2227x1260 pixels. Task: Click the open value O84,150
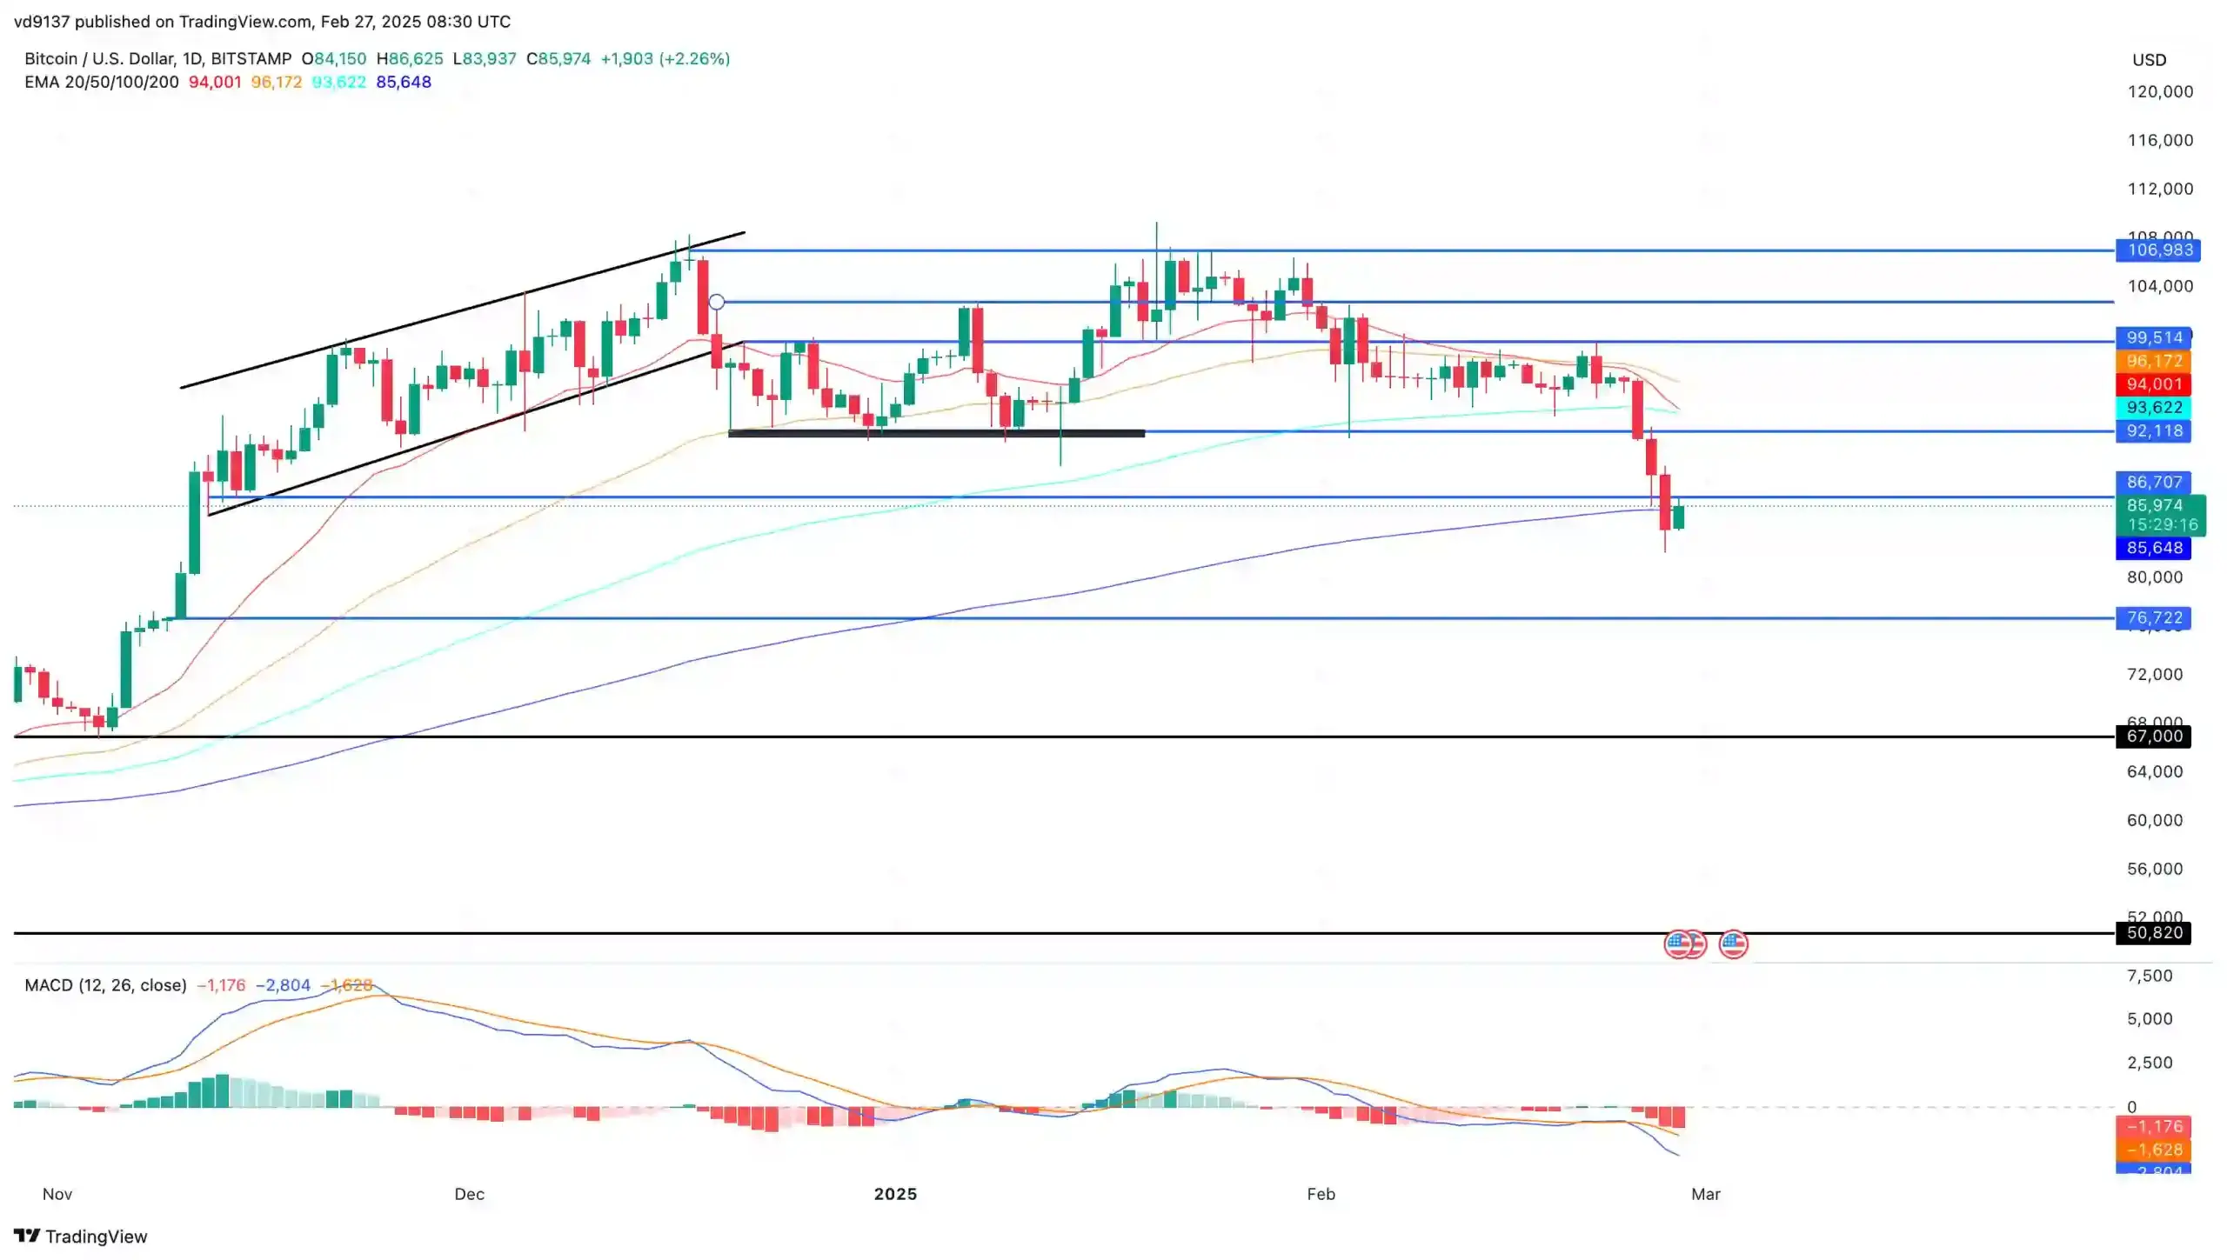click(x=334, y=58)
